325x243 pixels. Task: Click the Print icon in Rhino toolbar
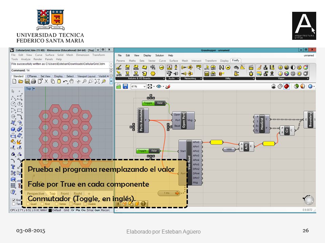pyautogui.click(x=34, y=81)
